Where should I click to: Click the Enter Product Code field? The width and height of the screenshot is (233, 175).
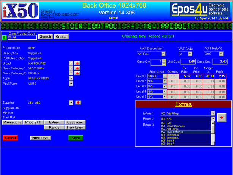pos(22,38)
